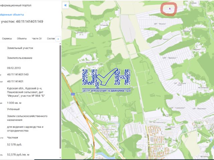The height and width of the screenshot is (160, 214).
Task: Click the info panel vertical scrollbar
Action: (x=60, y=97)
